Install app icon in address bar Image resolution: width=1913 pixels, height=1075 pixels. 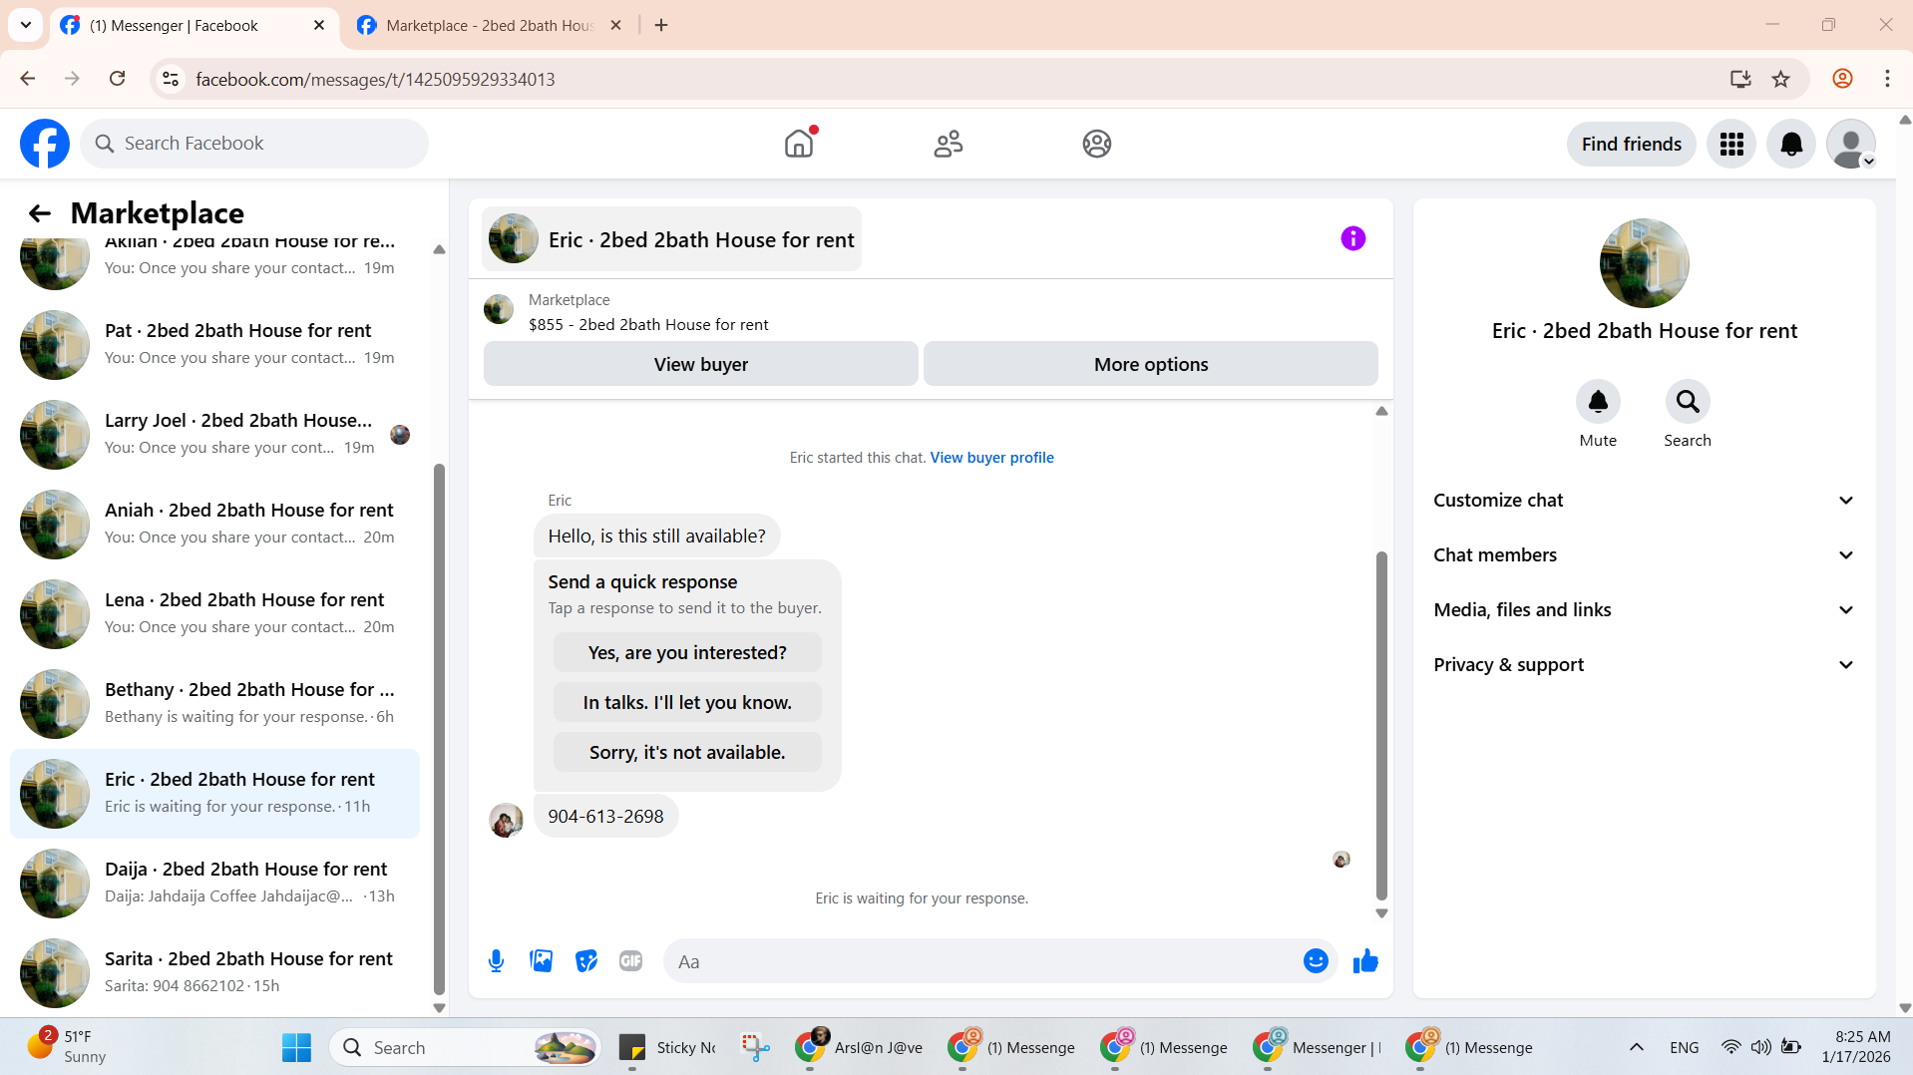pos(1740,79)
